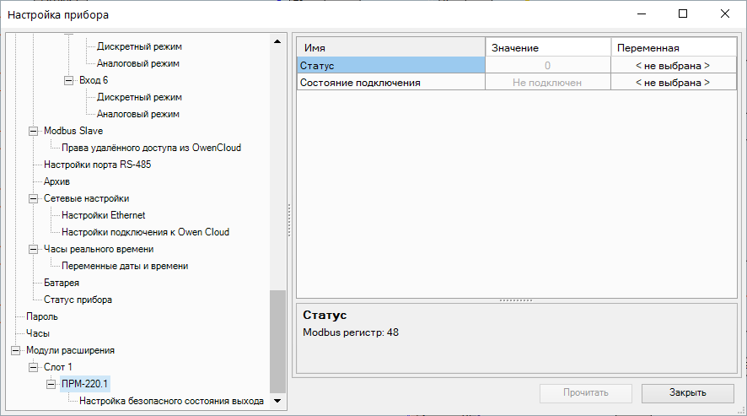Open the Пароль tree item
The height and width of the screenshot is (416, 747).
[x=41, y=316]
